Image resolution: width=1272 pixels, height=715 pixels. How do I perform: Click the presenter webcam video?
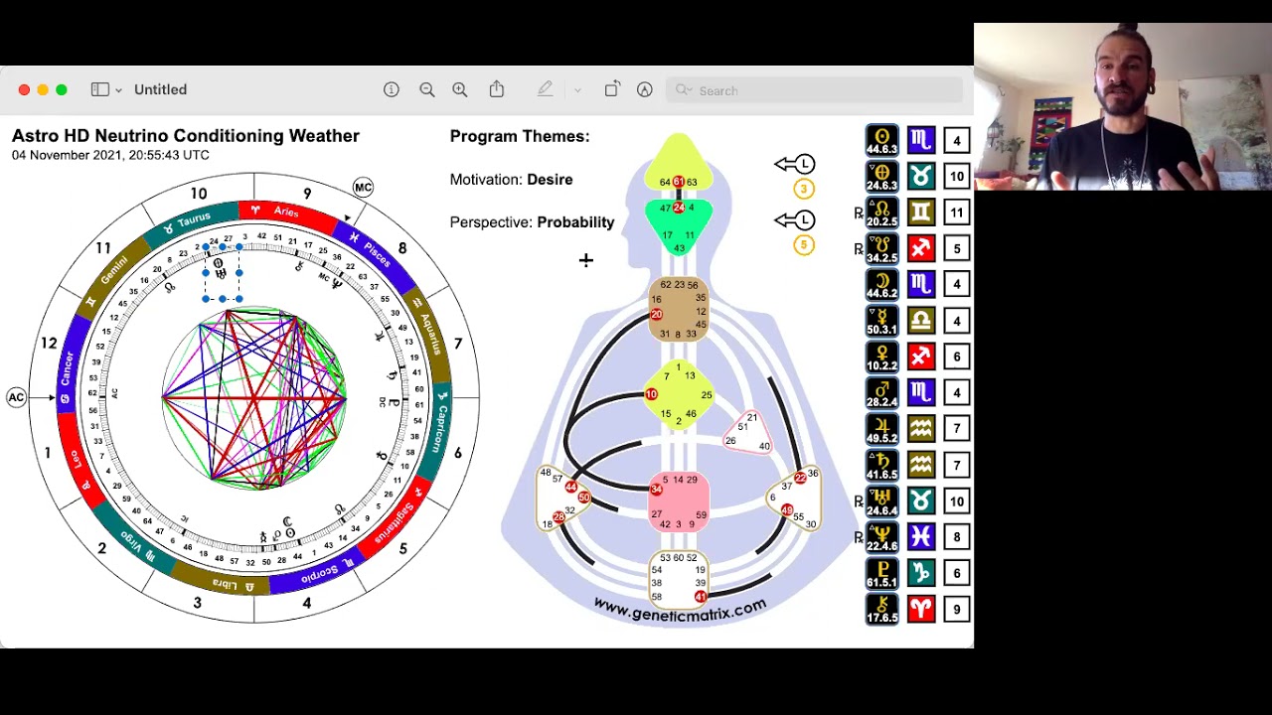tap(1123, 106)
